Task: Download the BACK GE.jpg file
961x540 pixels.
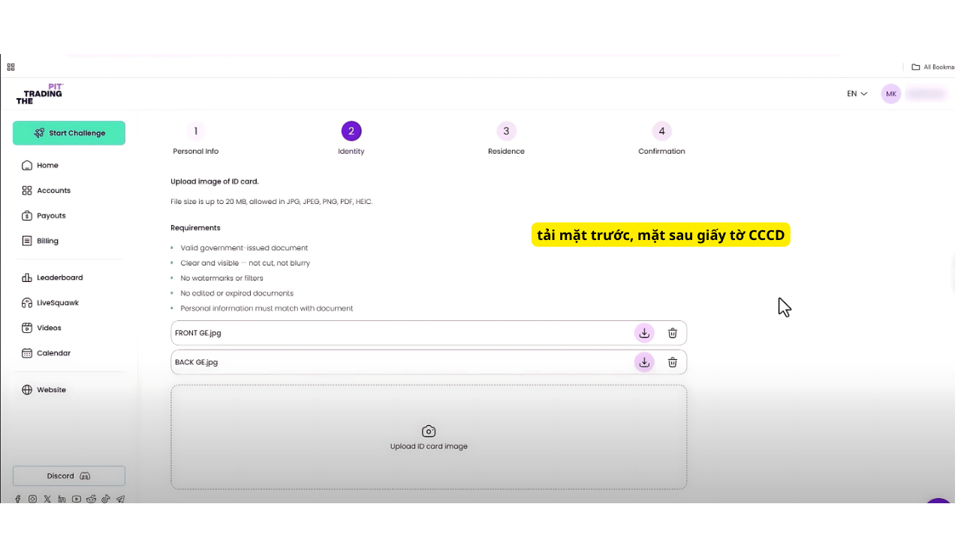Action: [644, 362]
